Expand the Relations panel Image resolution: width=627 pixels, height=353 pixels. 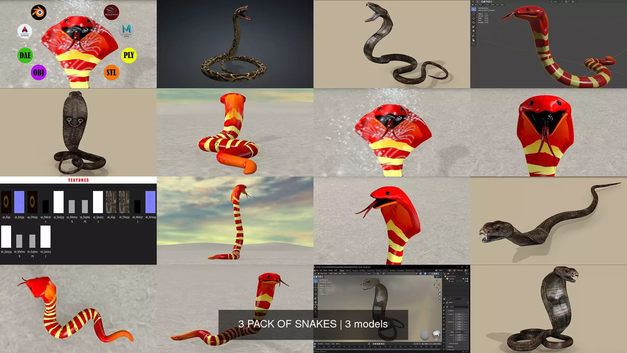pyautogui.click(x=450, y=346)
